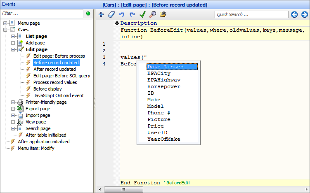Click the Printer-friendly page printer icon
This screenshot has width=310, height=193.
(x=20, y=102)
